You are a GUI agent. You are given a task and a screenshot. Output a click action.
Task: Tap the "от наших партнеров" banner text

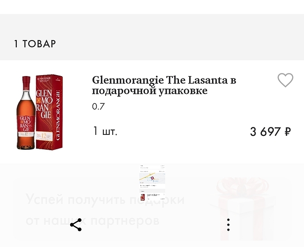click(92, 220)
